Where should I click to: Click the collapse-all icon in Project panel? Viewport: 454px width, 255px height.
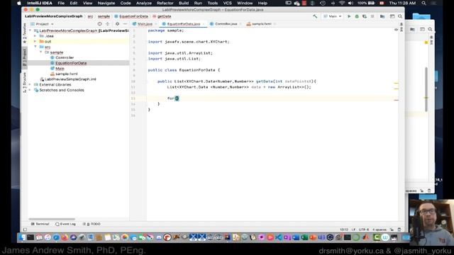107,24
